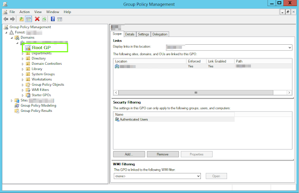Image resolution: width=299 pixels, height=193 pixels.
Task: Click the Group Policy Modeling icon
Action: click(x=17, y=105)
